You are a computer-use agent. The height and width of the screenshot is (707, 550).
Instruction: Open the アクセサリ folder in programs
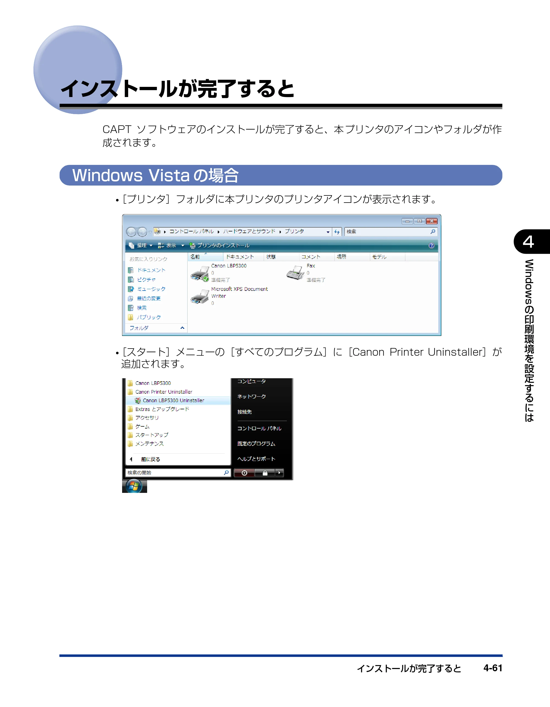pos(143,418)
